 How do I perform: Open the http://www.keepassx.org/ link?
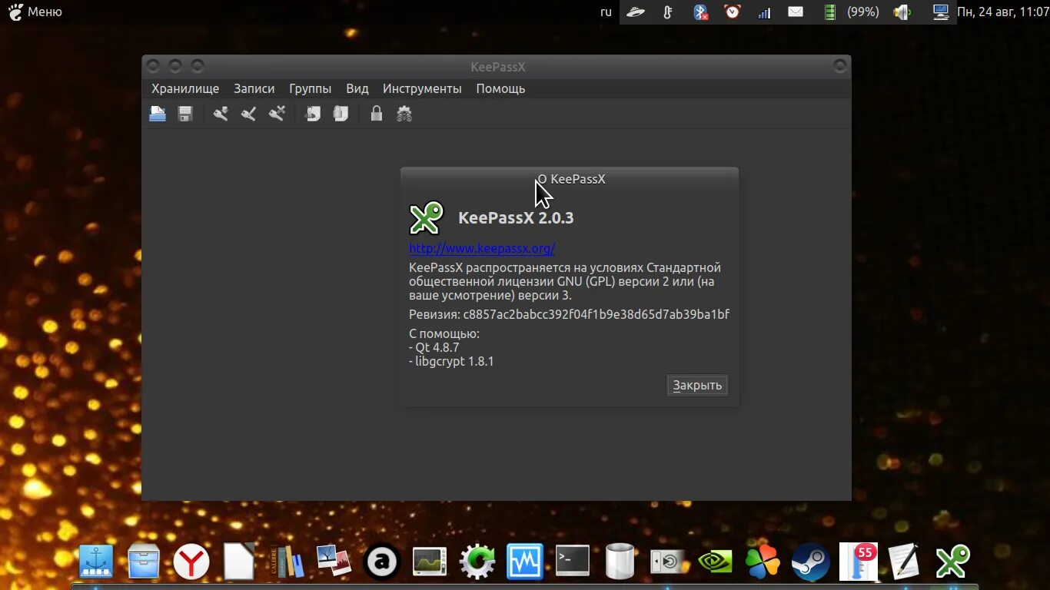(x=482, y=248)
